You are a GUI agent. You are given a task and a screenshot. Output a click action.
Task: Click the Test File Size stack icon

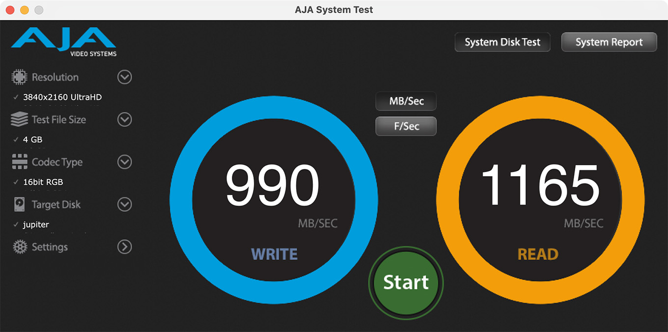tap(19, 119)
